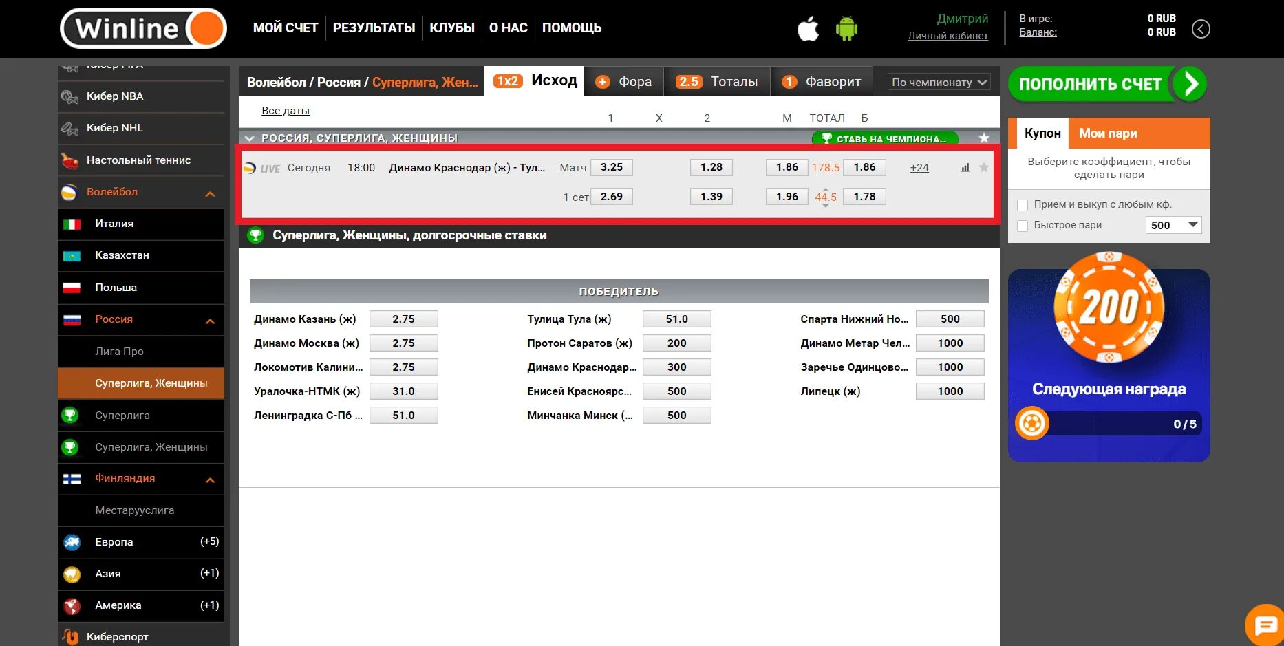The width and height of the screenshot is (1284, 646).
Task: Expand the Америка (+1) region
Action: click(141, 605)
